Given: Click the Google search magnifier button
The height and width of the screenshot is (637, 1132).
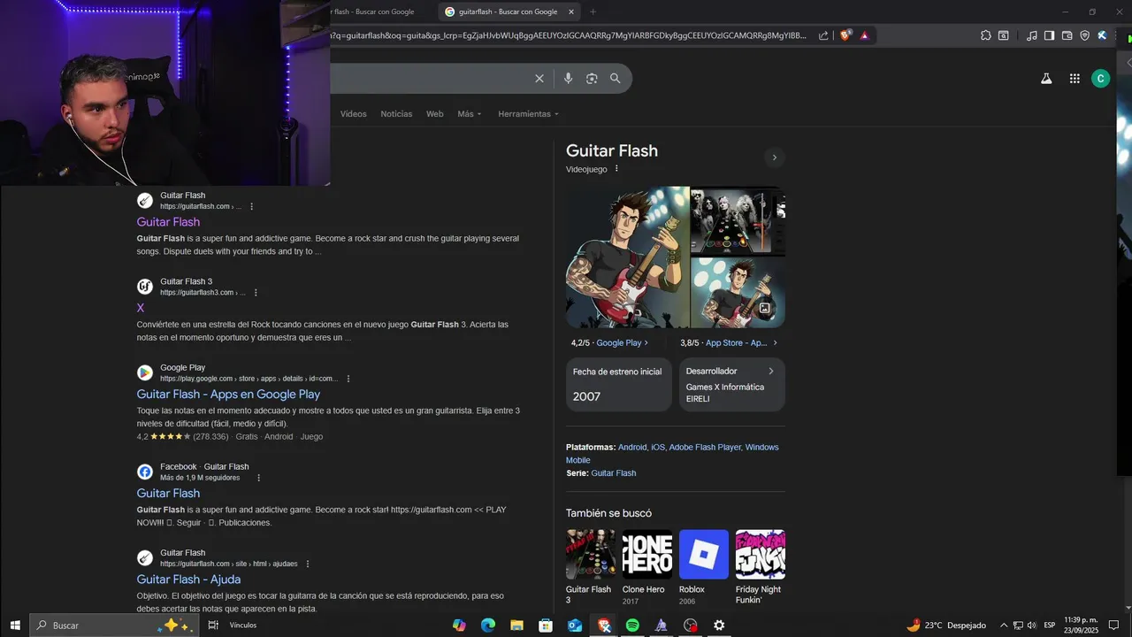Looking at the screenshot, I should coord(616,79).
